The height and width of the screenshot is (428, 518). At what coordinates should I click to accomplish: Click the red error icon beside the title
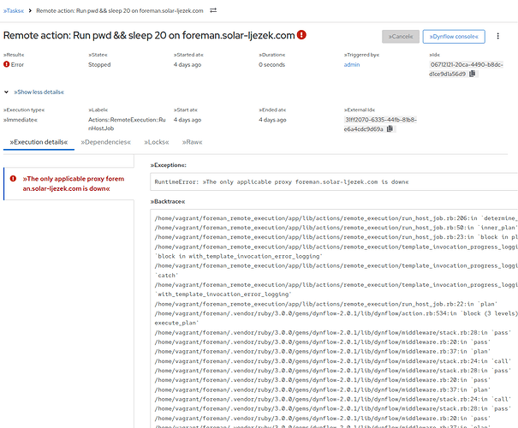[x=301, y=35]
